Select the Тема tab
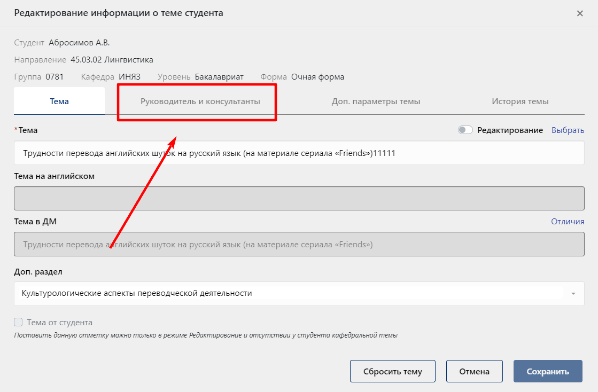Image resolution: width=598 pixels, height=392 pixels. click(59, 101)
